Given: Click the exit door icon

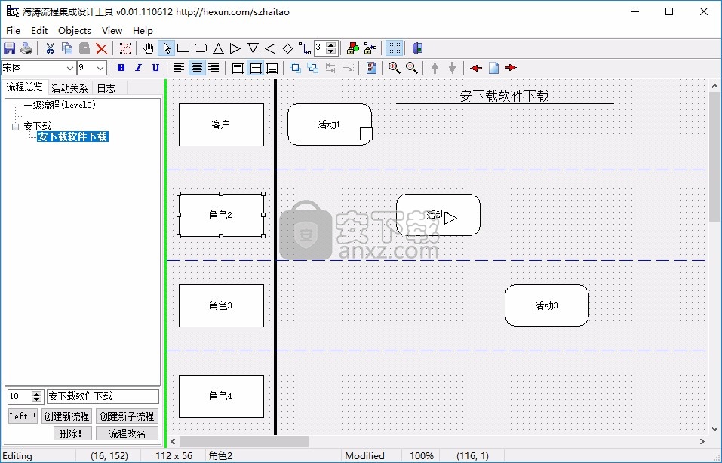Looking at the screenshot, I should (x=417, y=48).
